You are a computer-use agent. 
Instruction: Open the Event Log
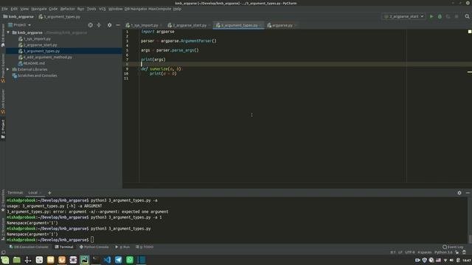coord(453,247)
